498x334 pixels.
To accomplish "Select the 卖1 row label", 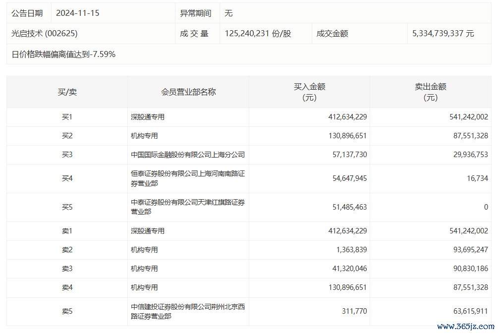I will pyautogui.click(x=67, y=231).
